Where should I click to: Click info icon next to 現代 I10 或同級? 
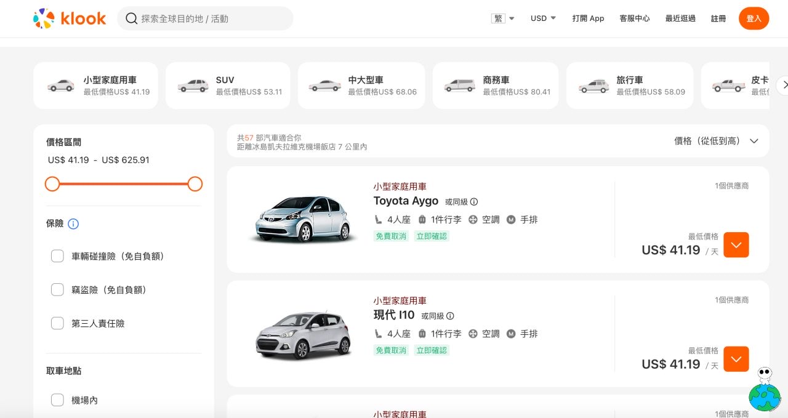tap(450, 316)
